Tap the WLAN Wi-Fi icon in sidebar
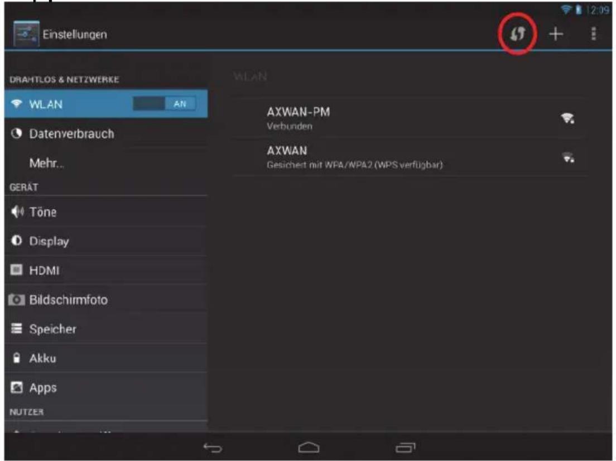616x461 pixels. click(17, 103)
